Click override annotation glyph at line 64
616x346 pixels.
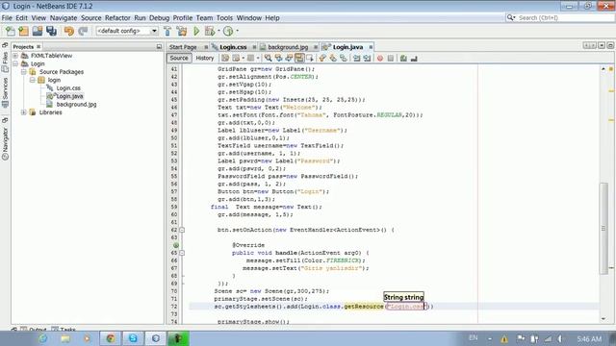[176, 245]
